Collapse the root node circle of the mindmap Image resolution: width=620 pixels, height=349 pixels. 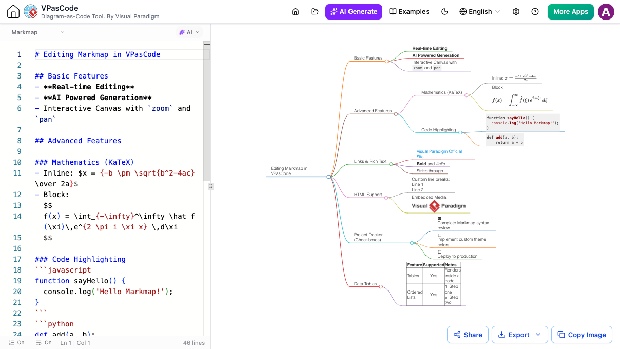328,177
